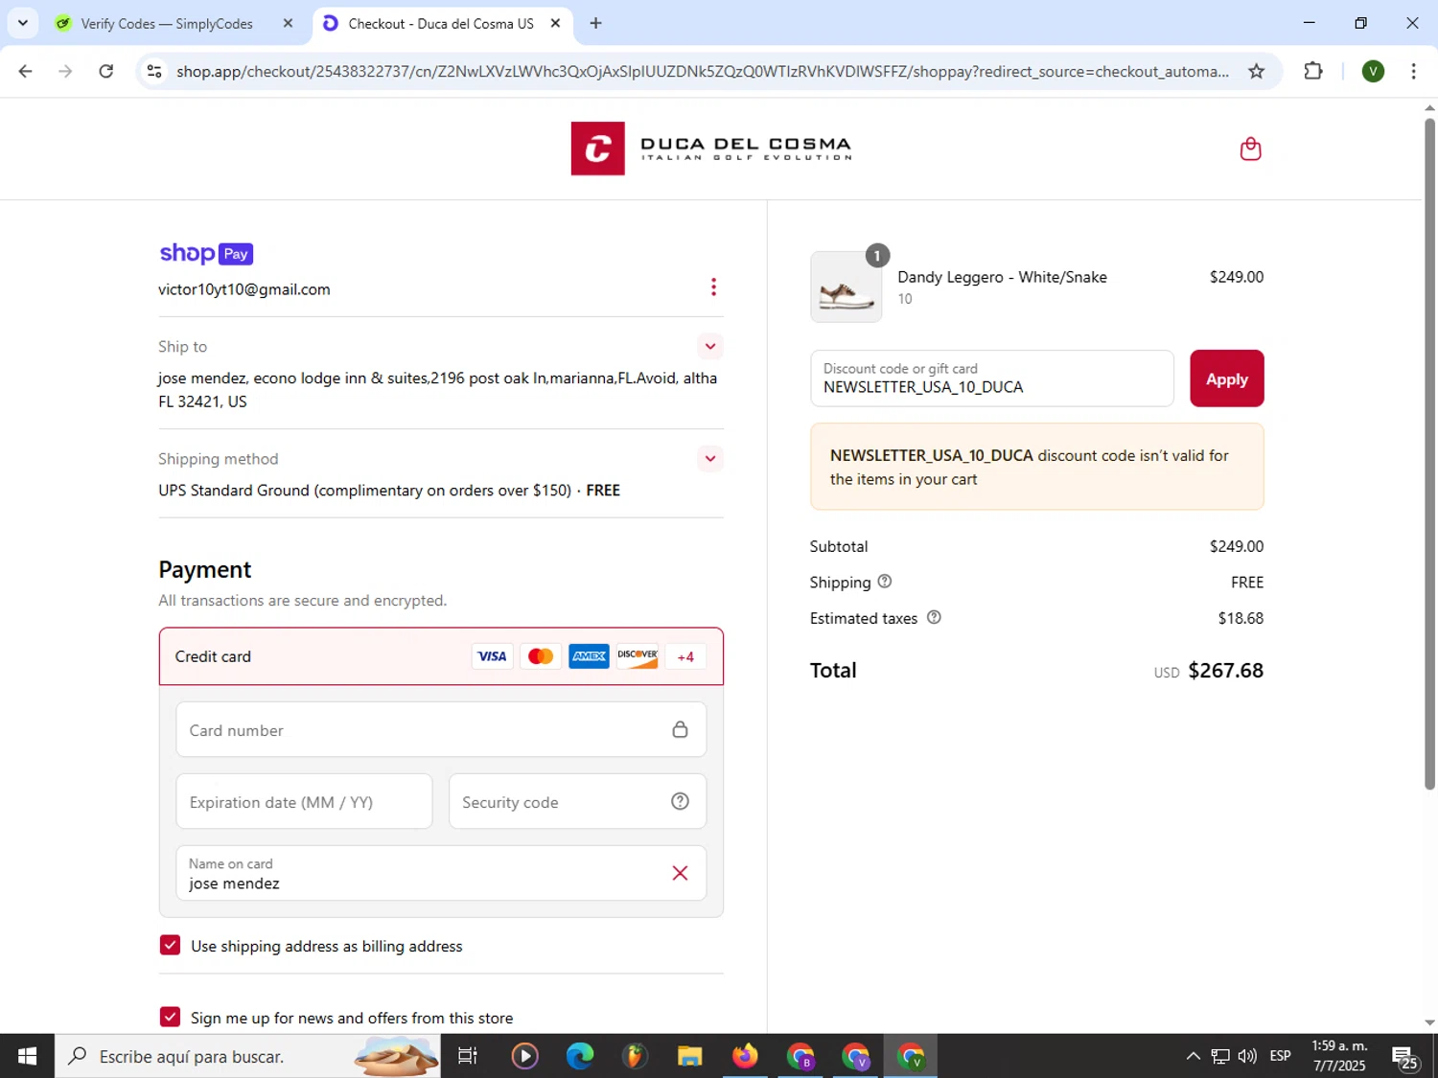
Task: Click the browser address bar URL
Action: click(x=702, y=71)
